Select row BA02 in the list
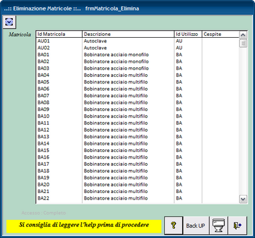This screenshot has width=255, height=238. (x=137, y=61)
